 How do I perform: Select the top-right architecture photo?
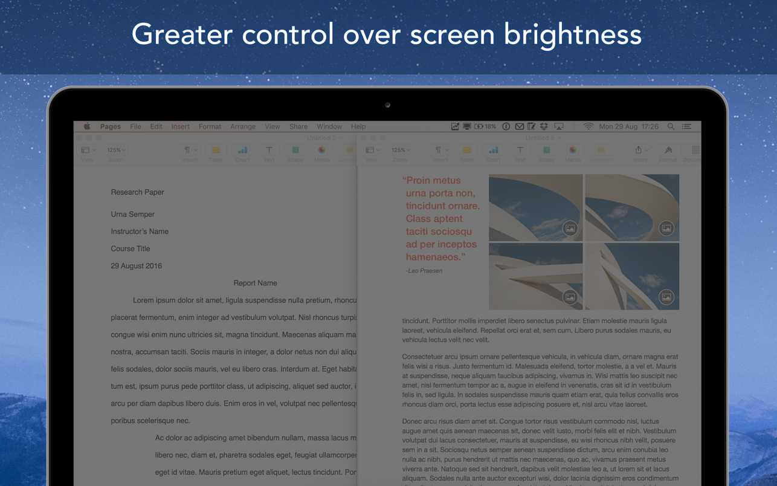click(x=632, y=207)
